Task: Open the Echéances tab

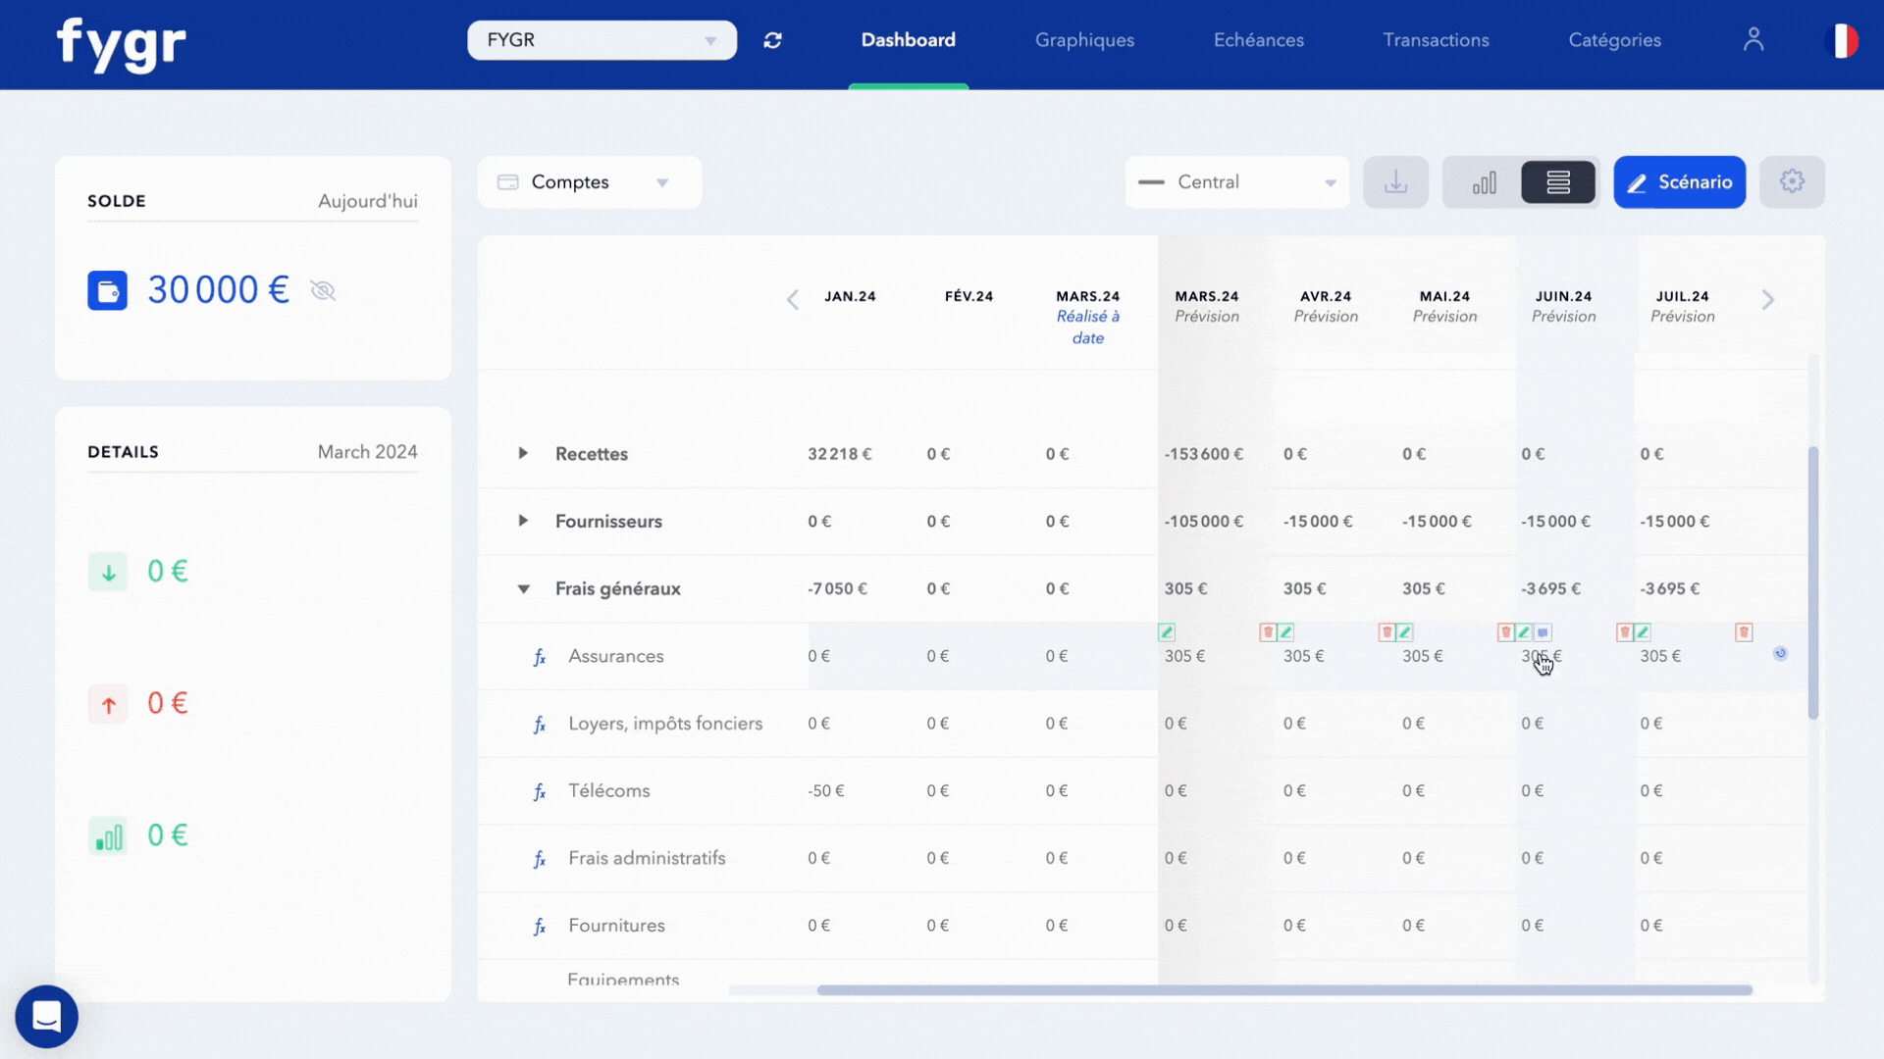Action: tap(1259, 40)
